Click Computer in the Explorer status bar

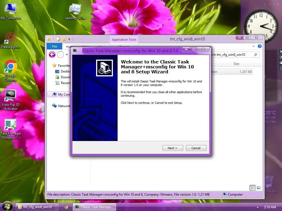(233, 194)
